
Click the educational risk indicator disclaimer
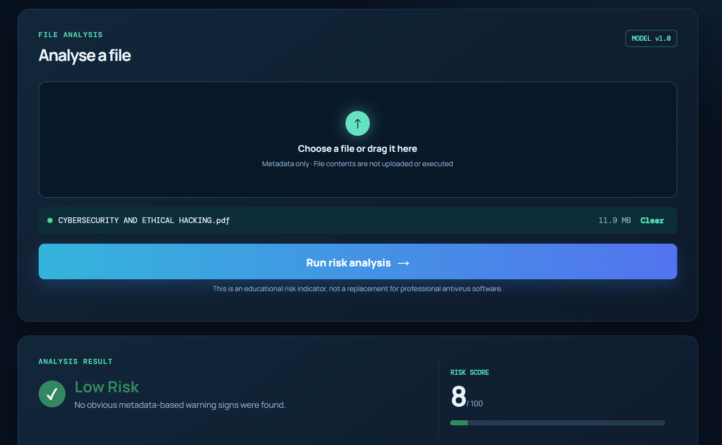(357, 289)
